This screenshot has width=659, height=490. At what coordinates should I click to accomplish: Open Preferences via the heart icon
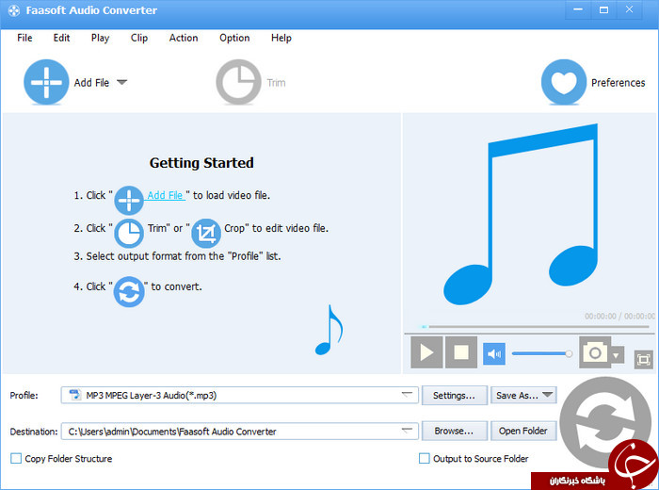coord(564,82)
